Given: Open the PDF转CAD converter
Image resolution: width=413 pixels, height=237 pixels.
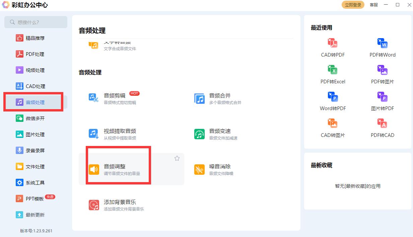Looking at the screenshot, I should tap(383, 127).
